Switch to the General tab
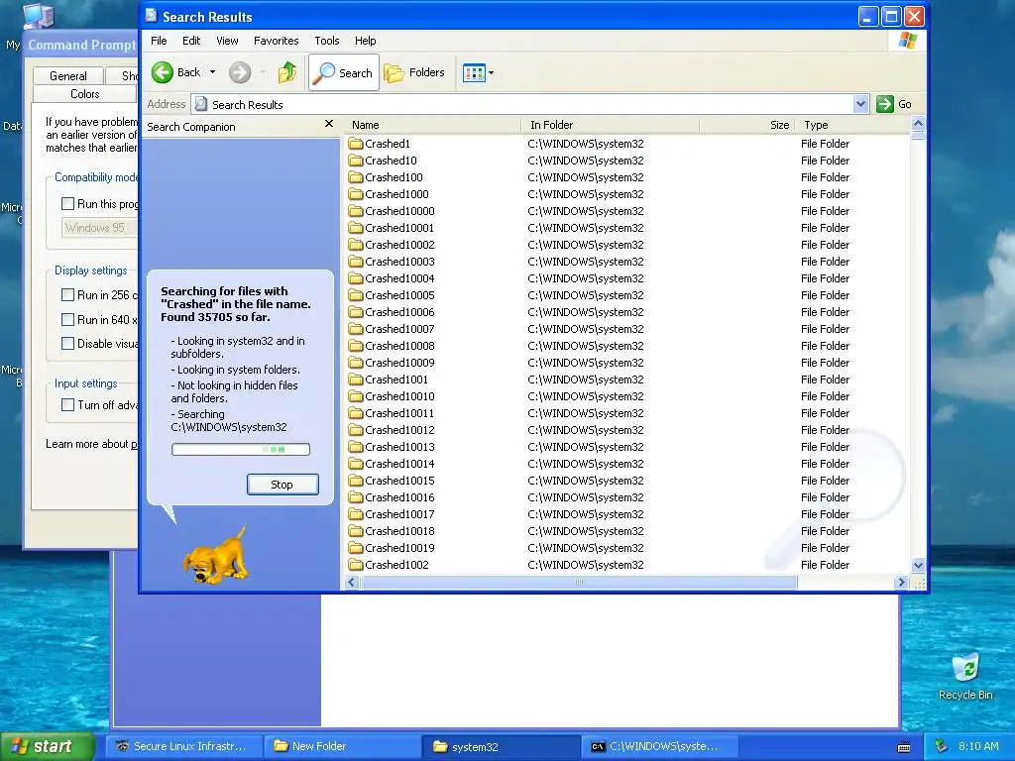This screenshot has width=1015, height=761. click(x=68, y=75)
